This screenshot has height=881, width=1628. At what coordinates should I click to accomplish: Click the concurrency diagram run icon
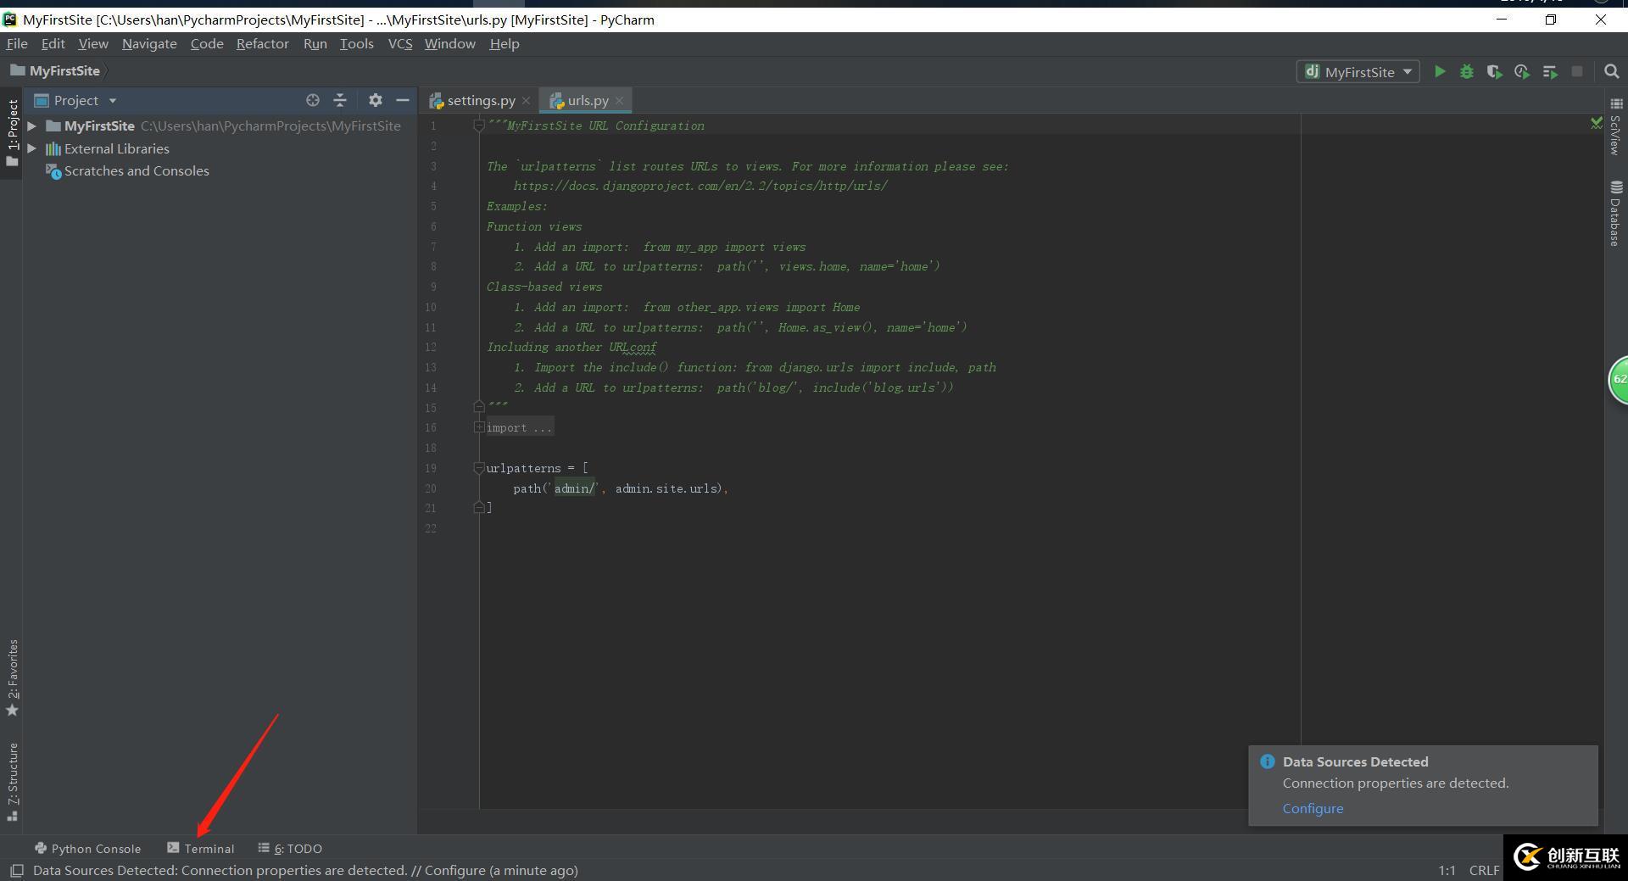click(1550, 72)
